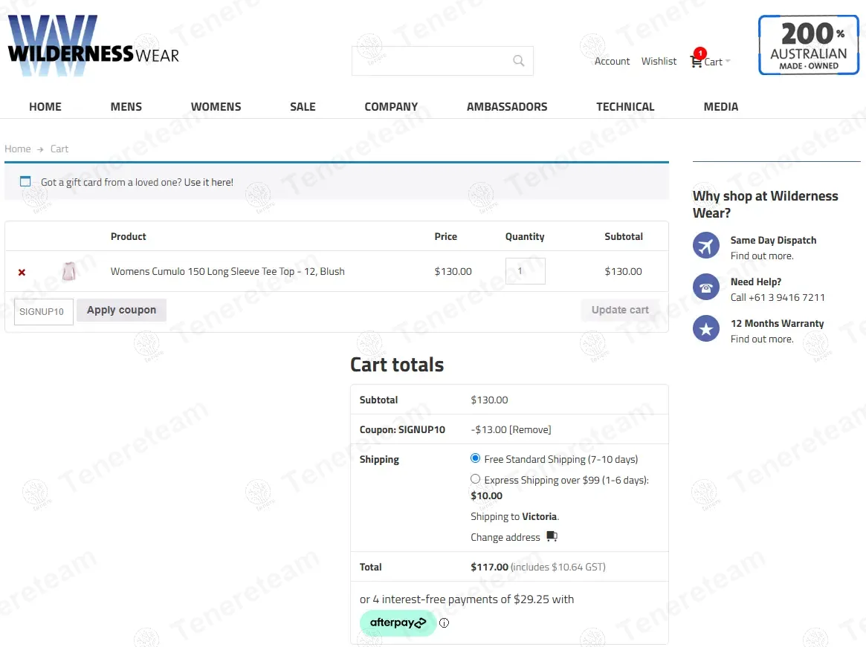Open the shopping cart icon
866x647 pixels.
(696, 62)
